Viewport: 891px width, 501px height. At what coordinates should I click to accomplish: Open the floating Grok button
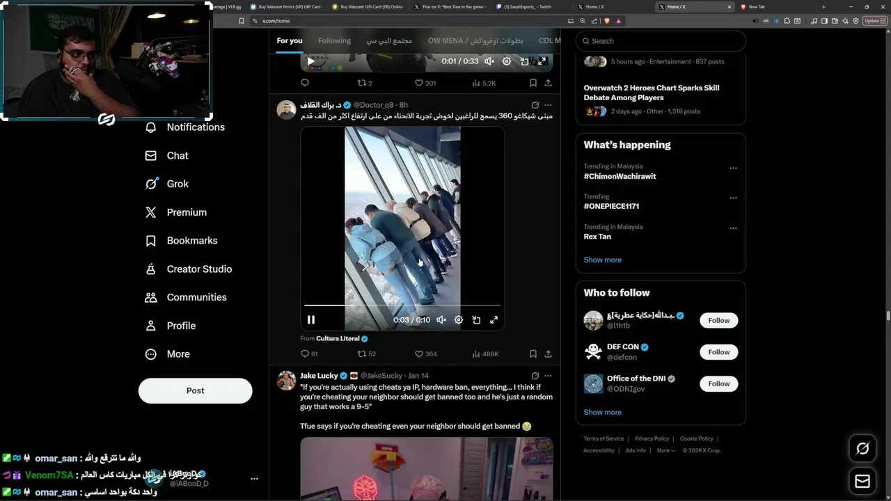(x=862, y=449)
